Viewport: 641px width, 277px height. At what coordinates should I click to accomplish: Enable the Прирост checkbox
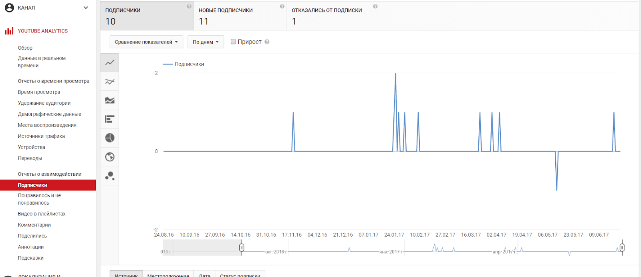[x=233, y=42]
